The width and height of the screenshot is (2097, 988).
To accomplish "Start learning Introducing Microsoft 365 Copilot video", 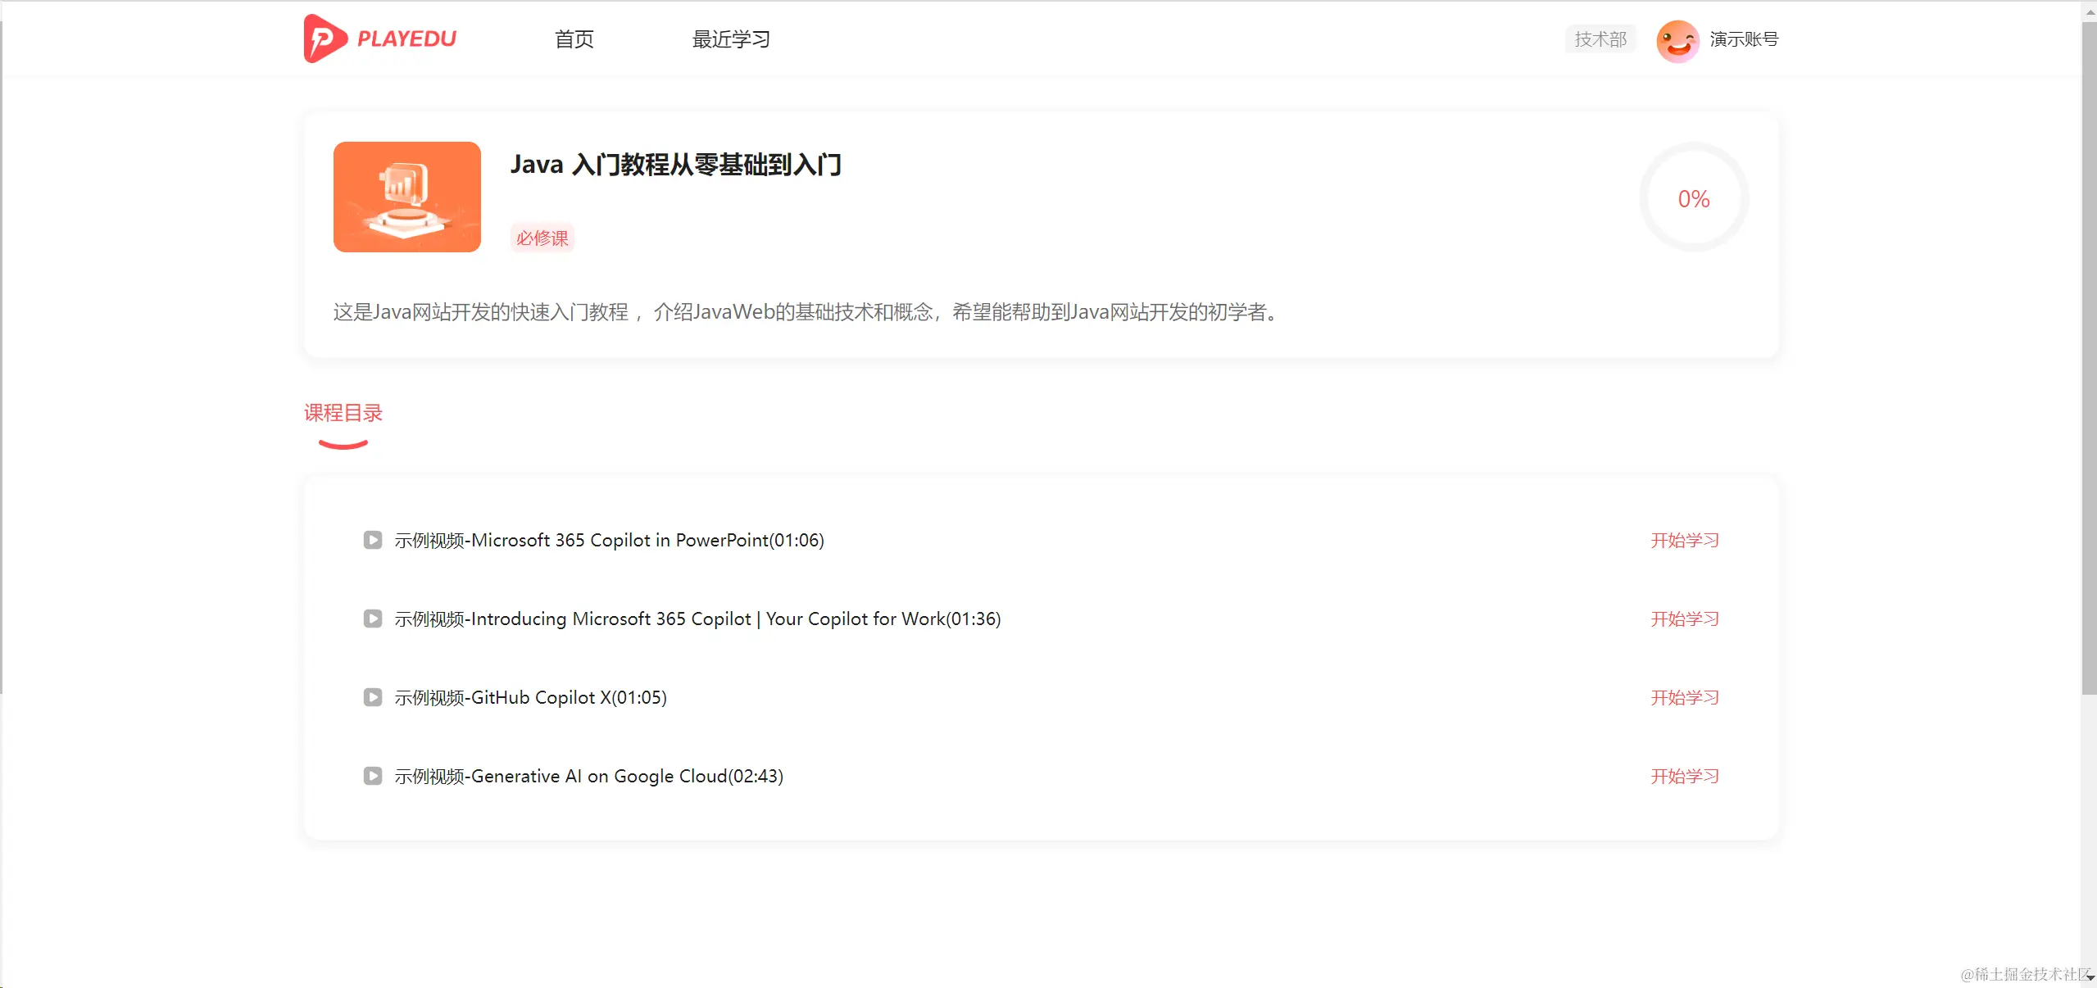I will 1684,619.
